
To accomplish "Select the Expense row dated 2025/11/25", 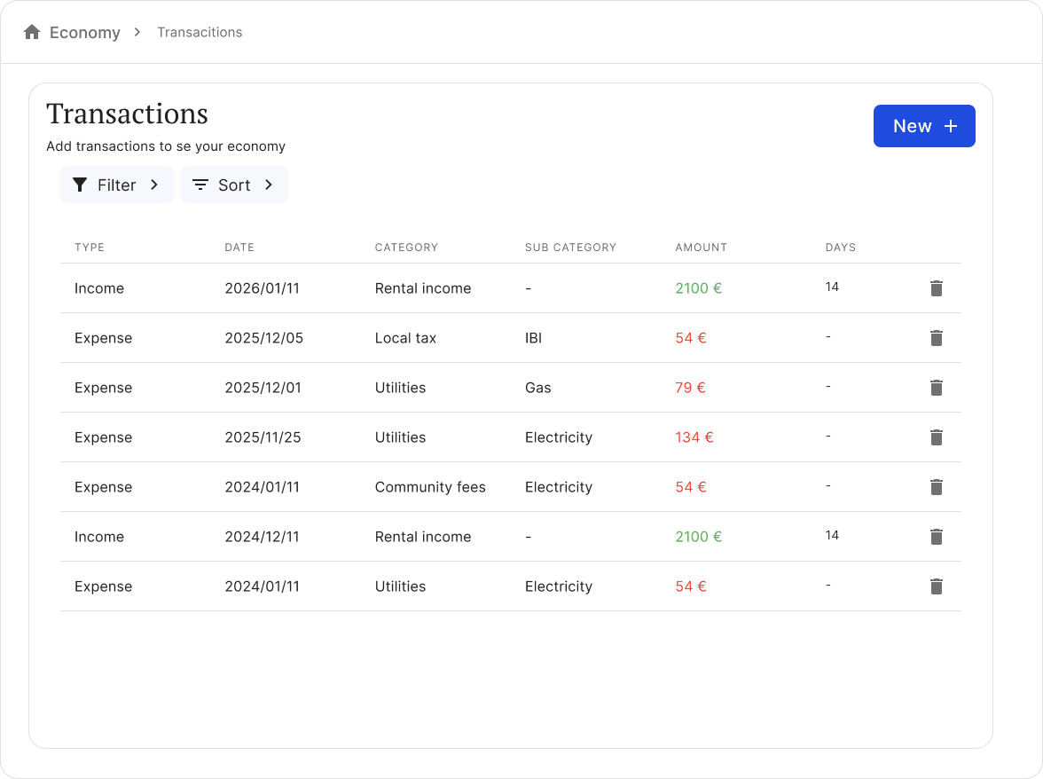I will pyautogui.click(x=355, y=437).
